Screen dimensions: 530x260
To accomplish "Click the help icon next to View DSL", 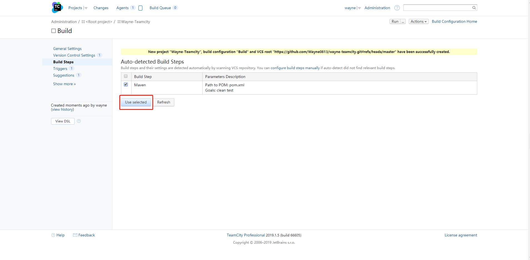I will [x=79, y=121].
